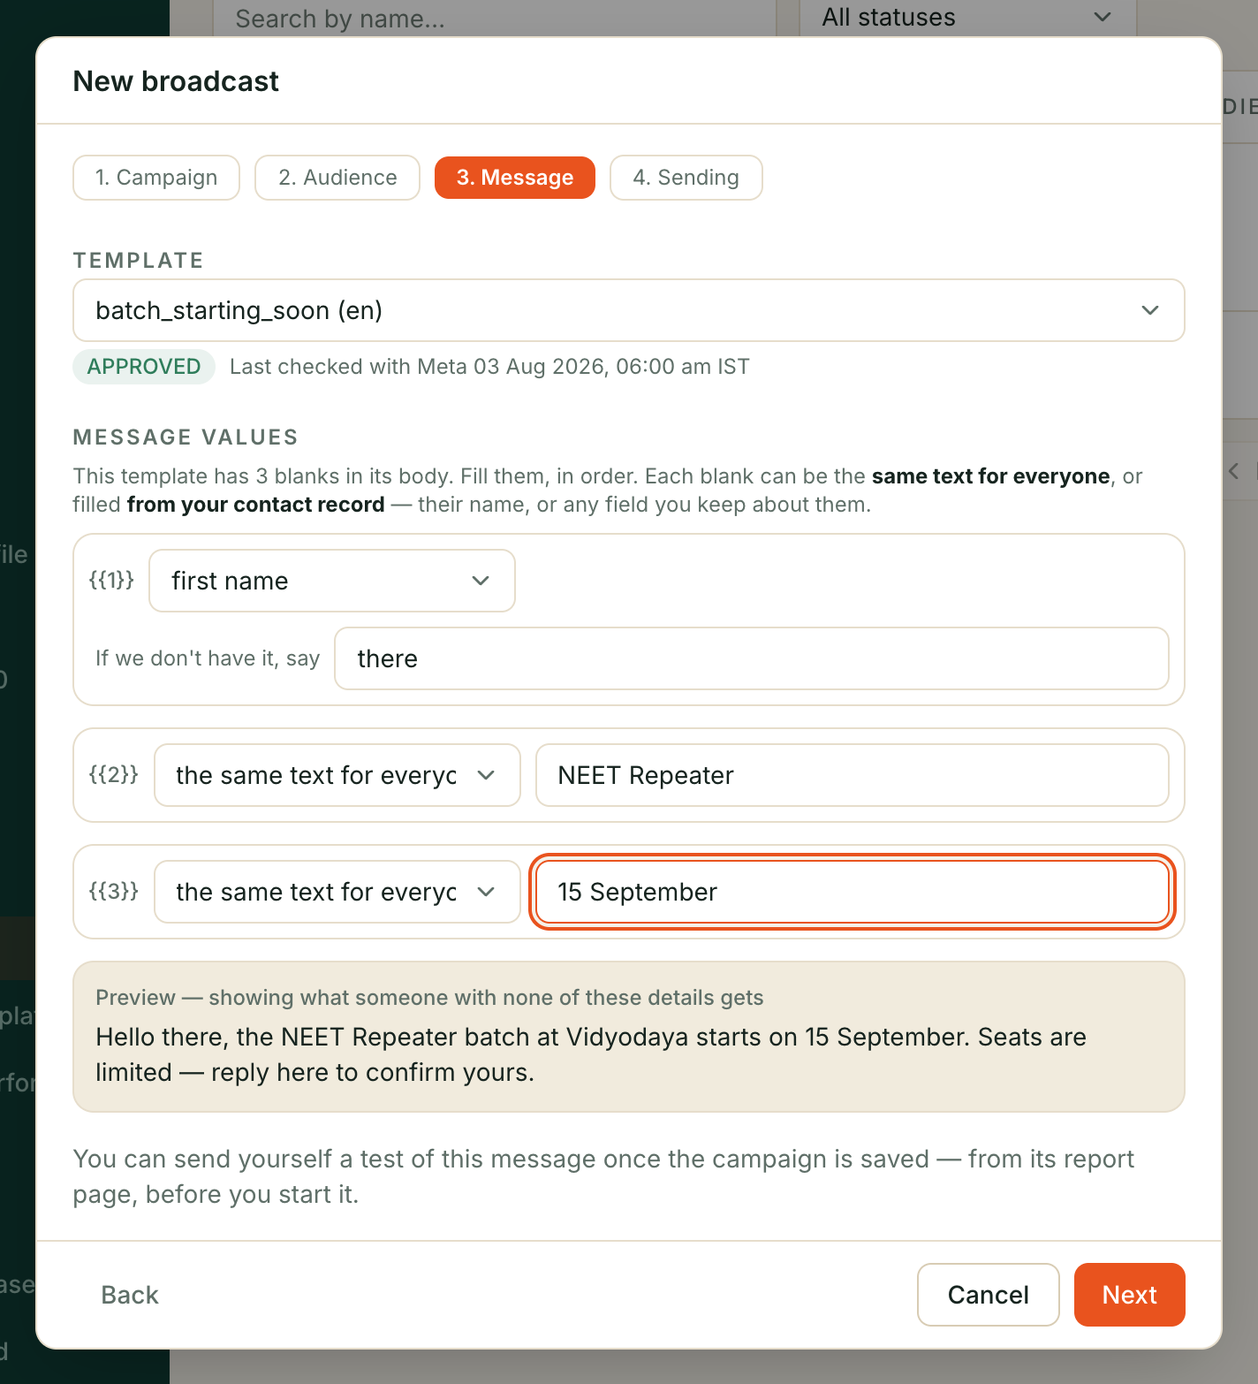The image size is (1258, 1384).
Task: Click the Search by name field
Action: tap(495, 18)
